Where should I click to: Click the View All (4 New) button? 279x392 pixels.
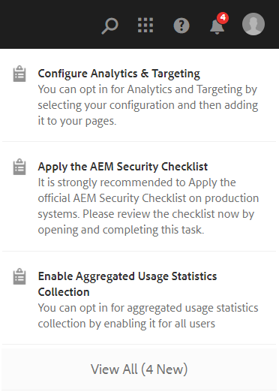point(139,369)
